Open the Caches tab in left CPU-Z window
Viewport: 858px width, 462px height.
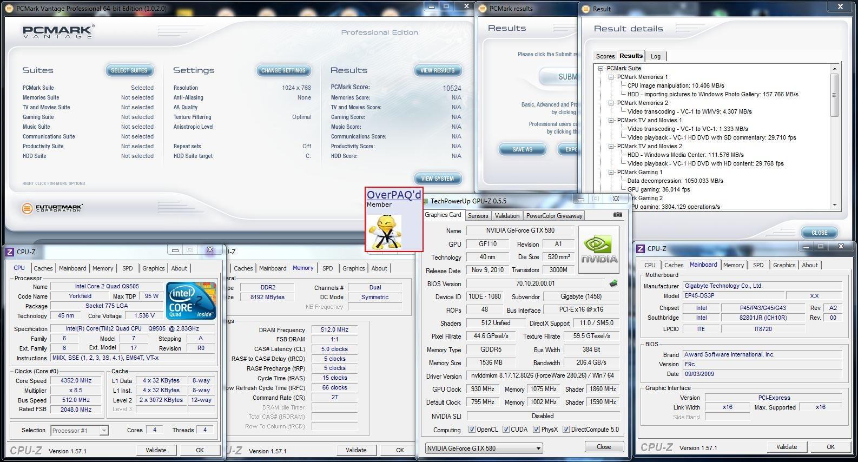tap(43, 268)
